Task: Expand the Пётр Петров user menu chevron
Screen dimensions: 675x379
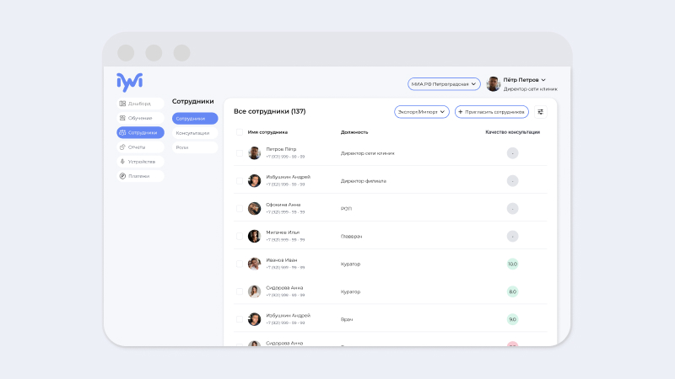Action: (x=543, y=80)
